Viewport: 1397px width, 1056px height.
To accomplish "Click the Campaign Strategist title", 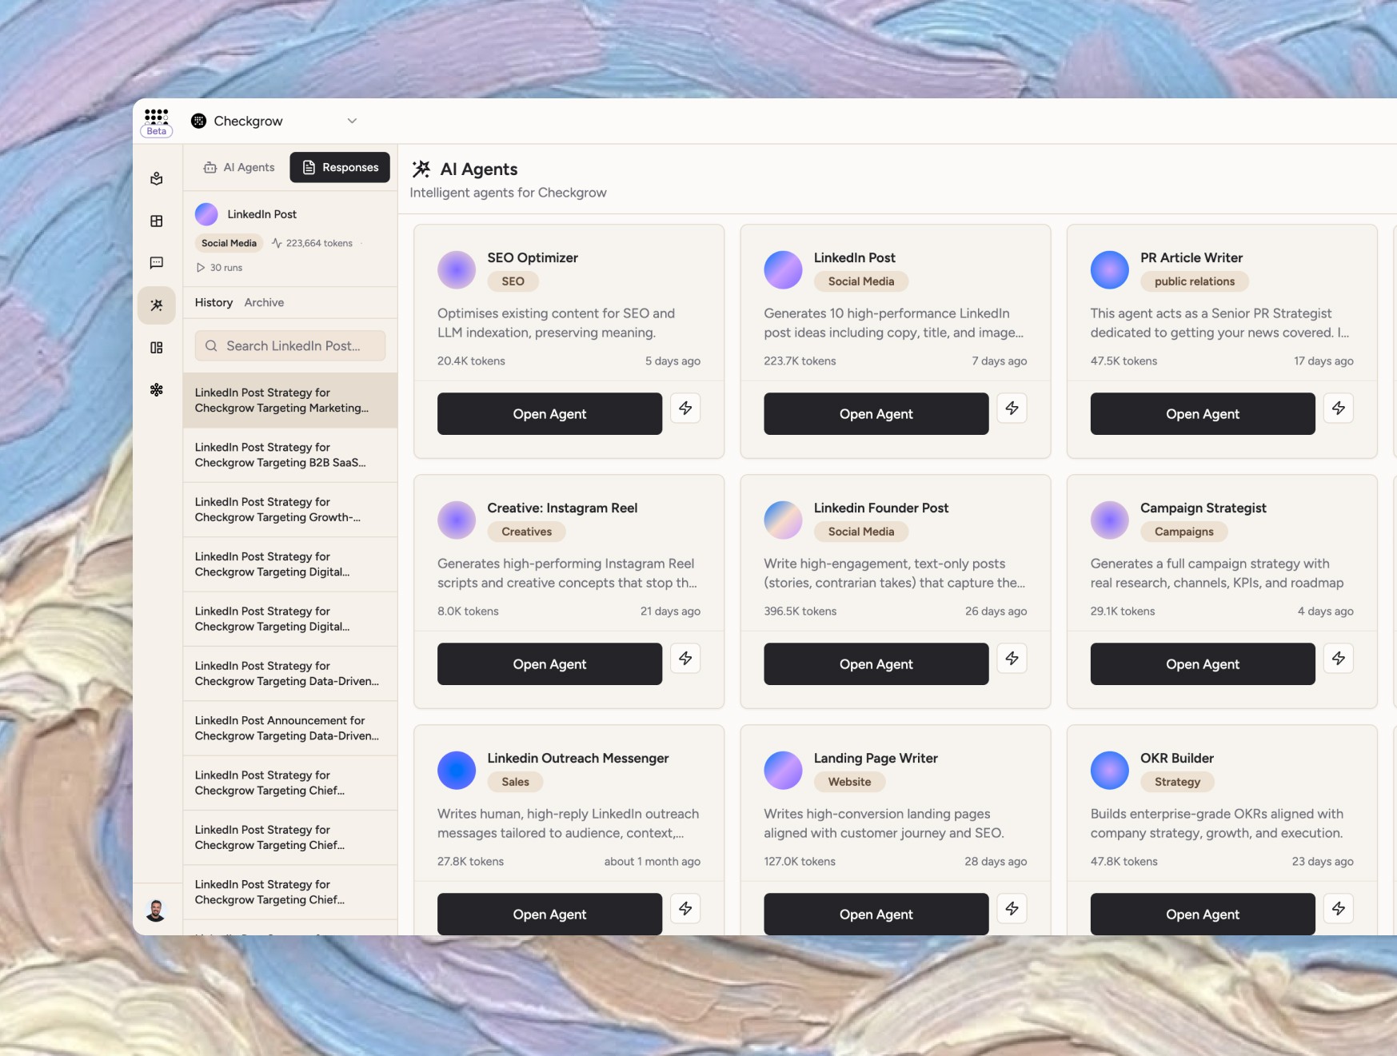I will (1203, 508).
